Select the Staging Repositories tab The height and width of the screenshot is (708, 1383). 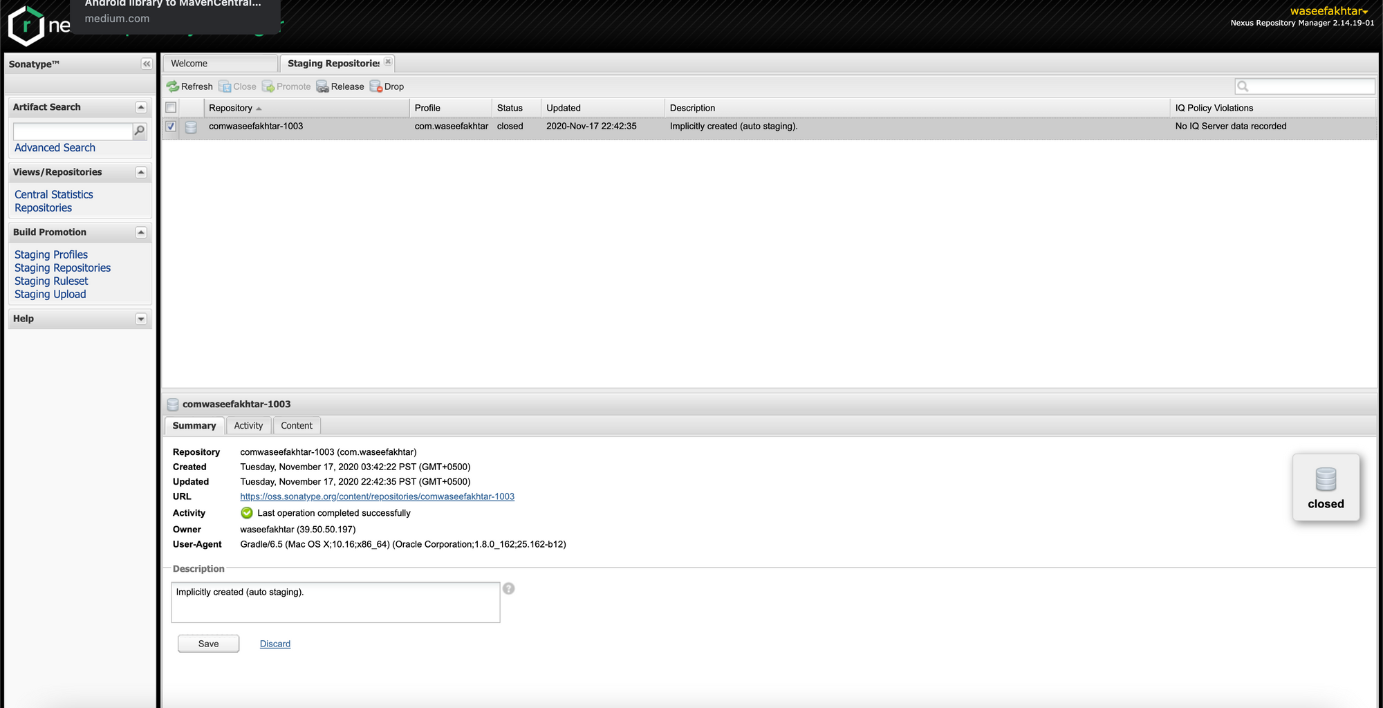click(333, 64)
